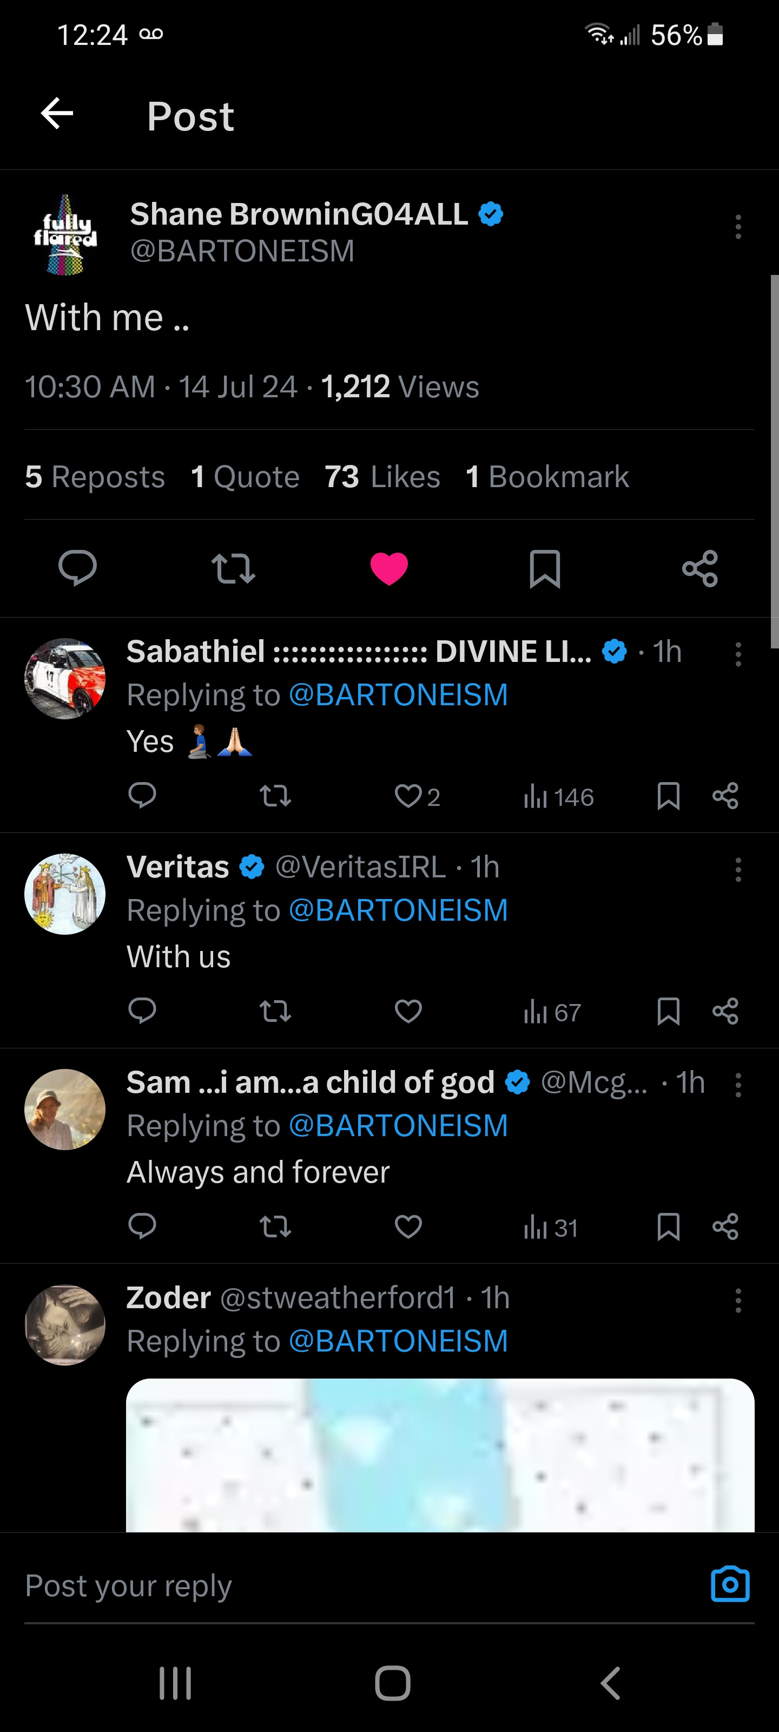Screen dimensions: 779x1732
Task: Share Sabathiel's "Yes" reply
Action: (x=725, y=796)
